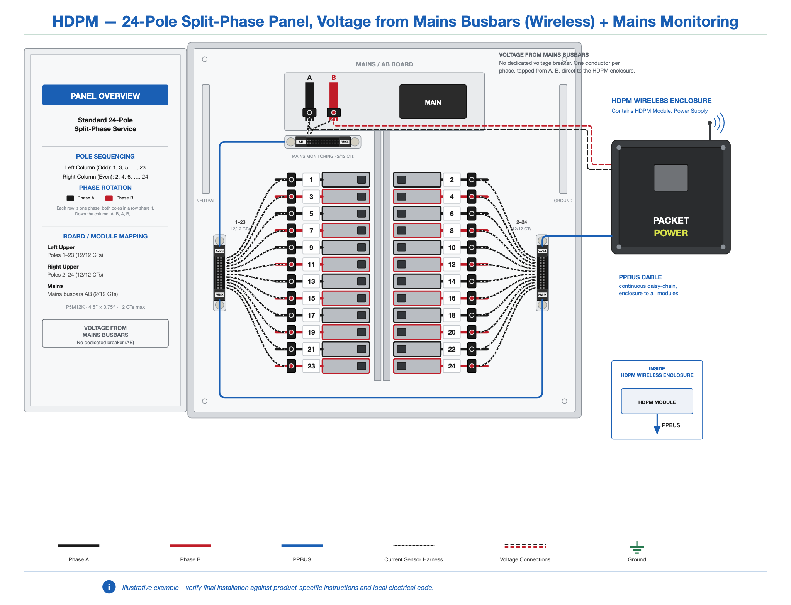Click the info icon in footer

coord(109,587)
